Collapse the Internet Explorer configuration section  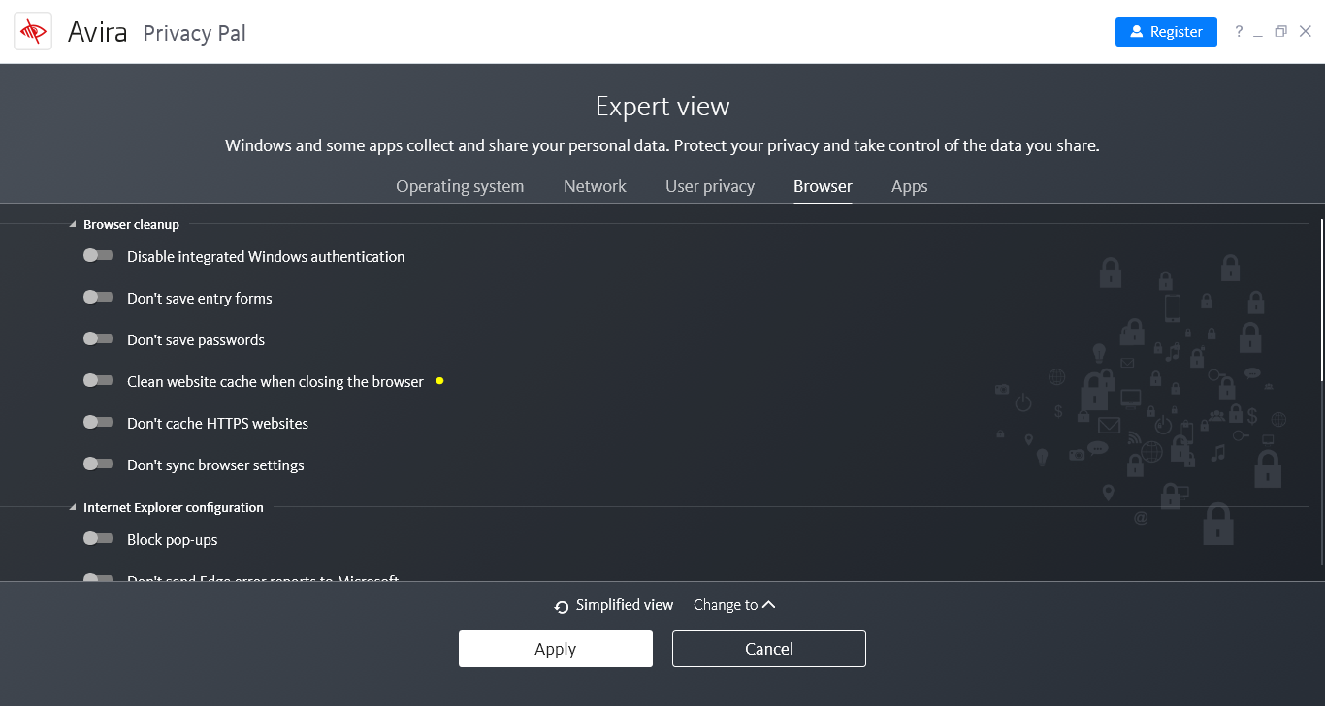(73, 508)
